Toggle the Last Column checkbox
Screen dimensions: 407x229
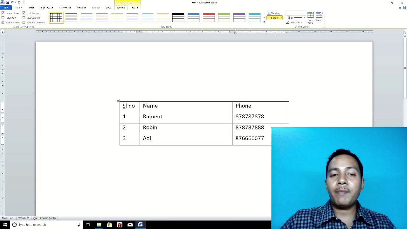click(24, 18)
